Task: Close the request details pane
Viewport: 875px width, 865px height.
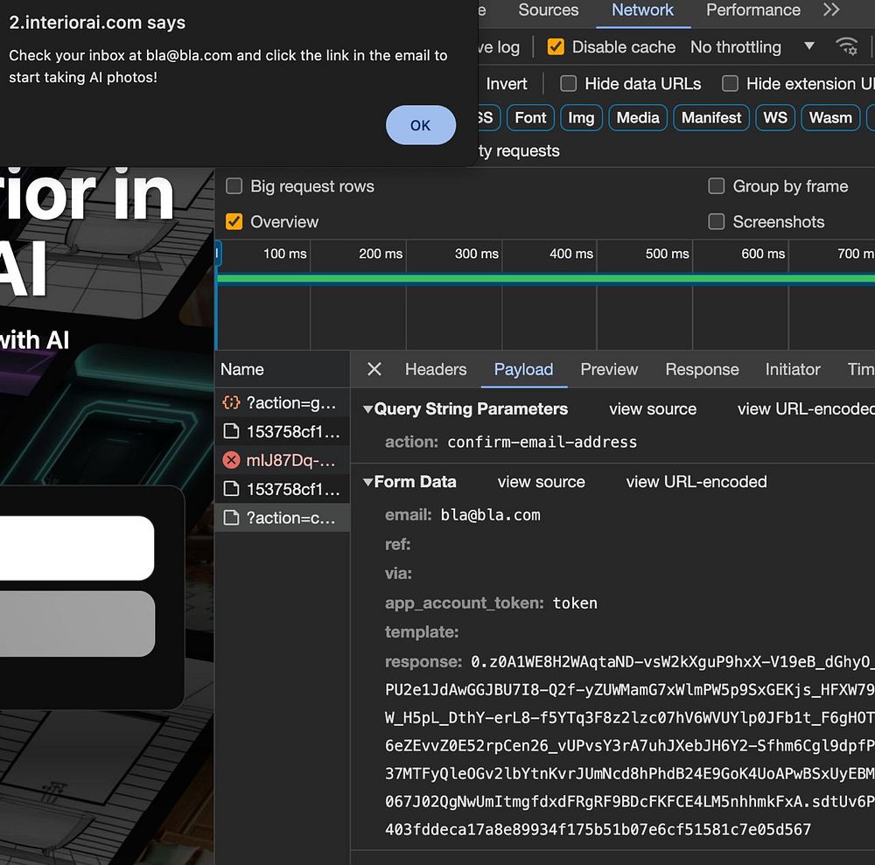Action: pos(374,369)
